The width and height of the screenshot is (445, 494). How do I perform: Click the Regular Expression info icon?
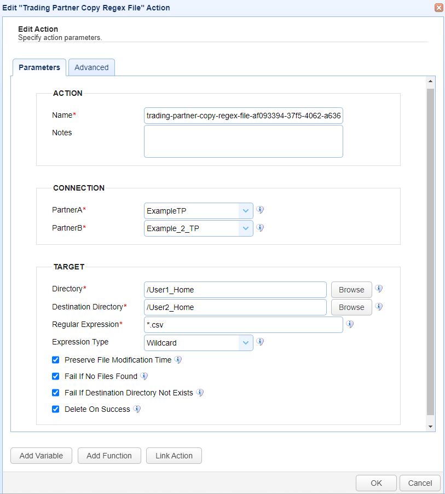(350, 324)
